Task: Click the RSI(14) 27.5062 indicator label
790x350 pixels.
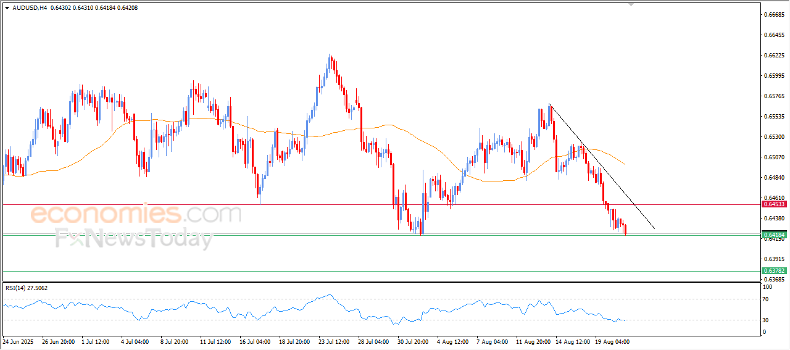Action: tap(27, 288)
